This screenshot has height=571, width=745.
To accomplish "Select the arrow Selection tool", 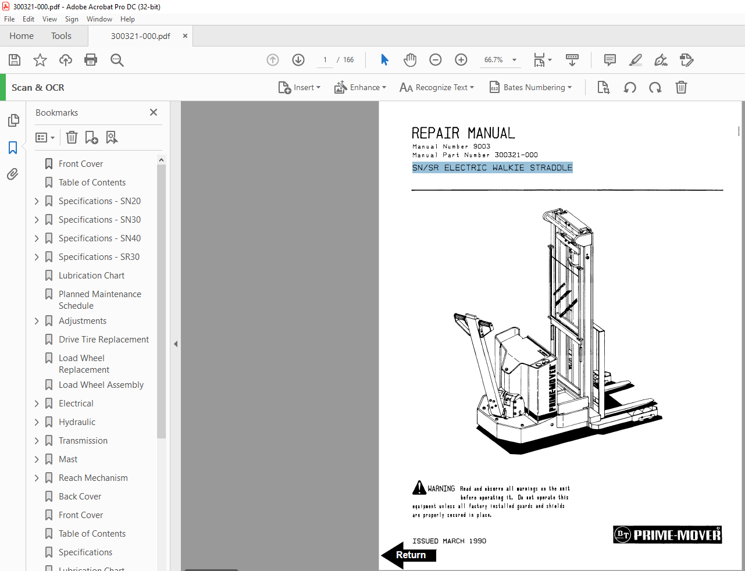I will [x=384, y=60].
